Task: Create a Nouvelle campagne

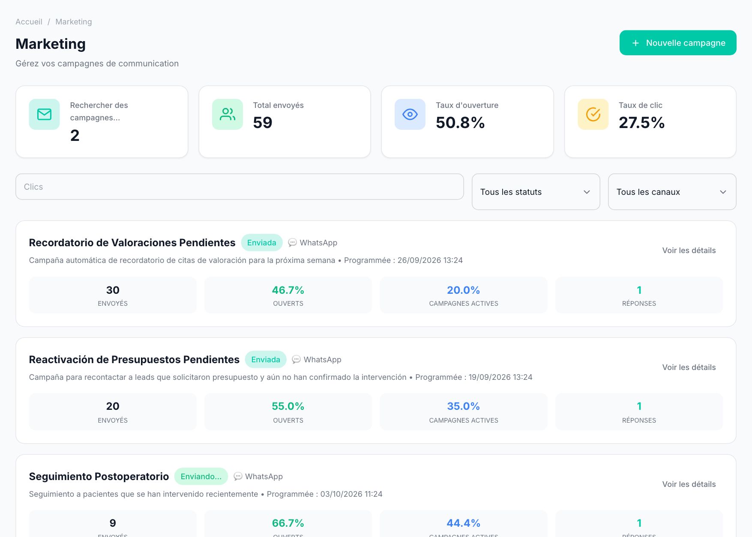Action: point(678,43)
